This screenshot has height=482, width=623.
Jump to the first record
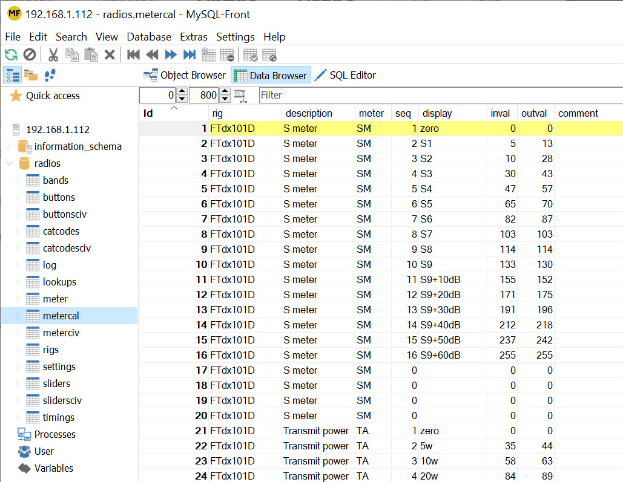(x=133, y=54)
